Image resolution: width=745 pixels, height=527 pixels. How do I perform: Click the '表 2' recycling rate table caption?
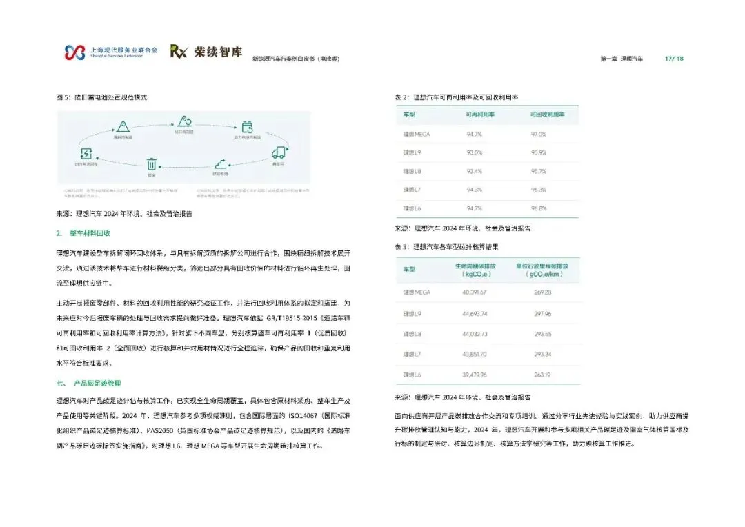(x=456, y=97)
